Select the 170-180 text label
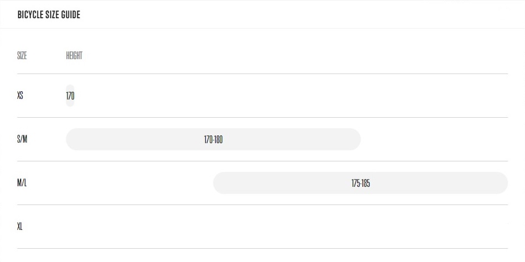The height and width of the screenshot is (262, 525). coord(214,139)
